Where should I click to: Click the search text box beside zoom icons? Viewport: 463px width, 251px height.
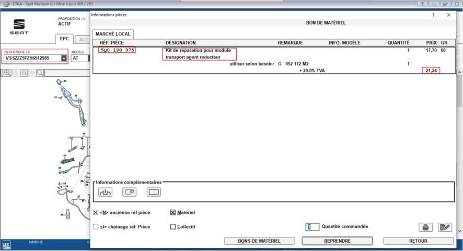67,73
